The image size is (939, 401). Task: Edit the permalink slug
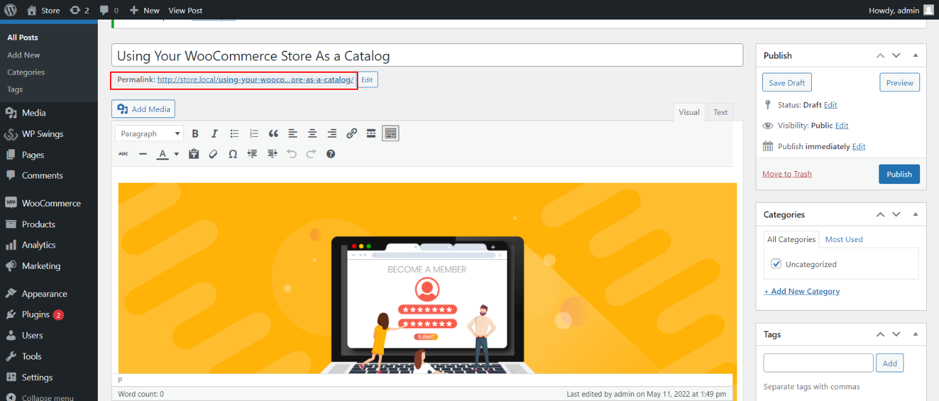(367, 79)
